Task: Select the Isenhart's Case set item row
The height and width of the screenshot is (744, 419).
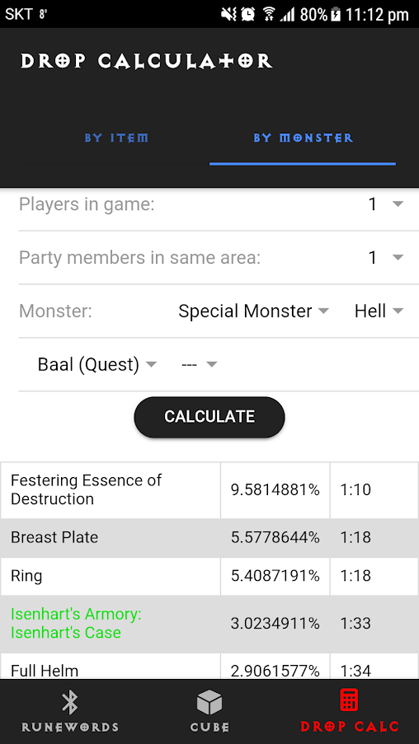Action: (209, 624)
